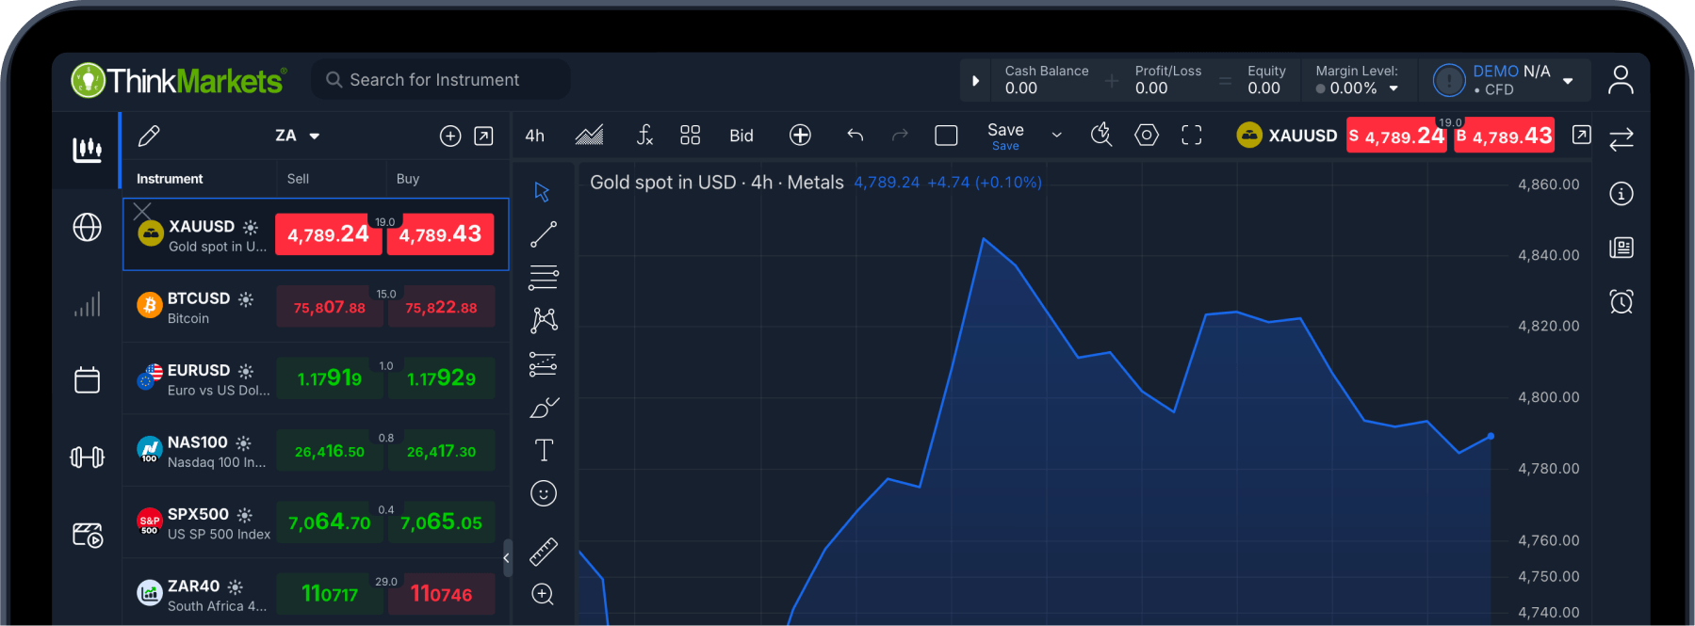Collapse the watchlist panel handle

coord(507,558)
